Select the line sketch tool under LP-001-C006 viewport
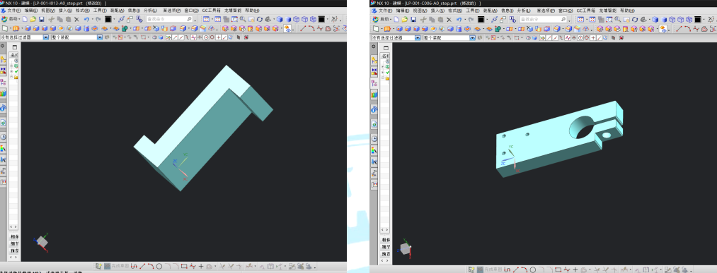Image resolution: width=717 pixels, height=273 pixels. pos(515,269)
